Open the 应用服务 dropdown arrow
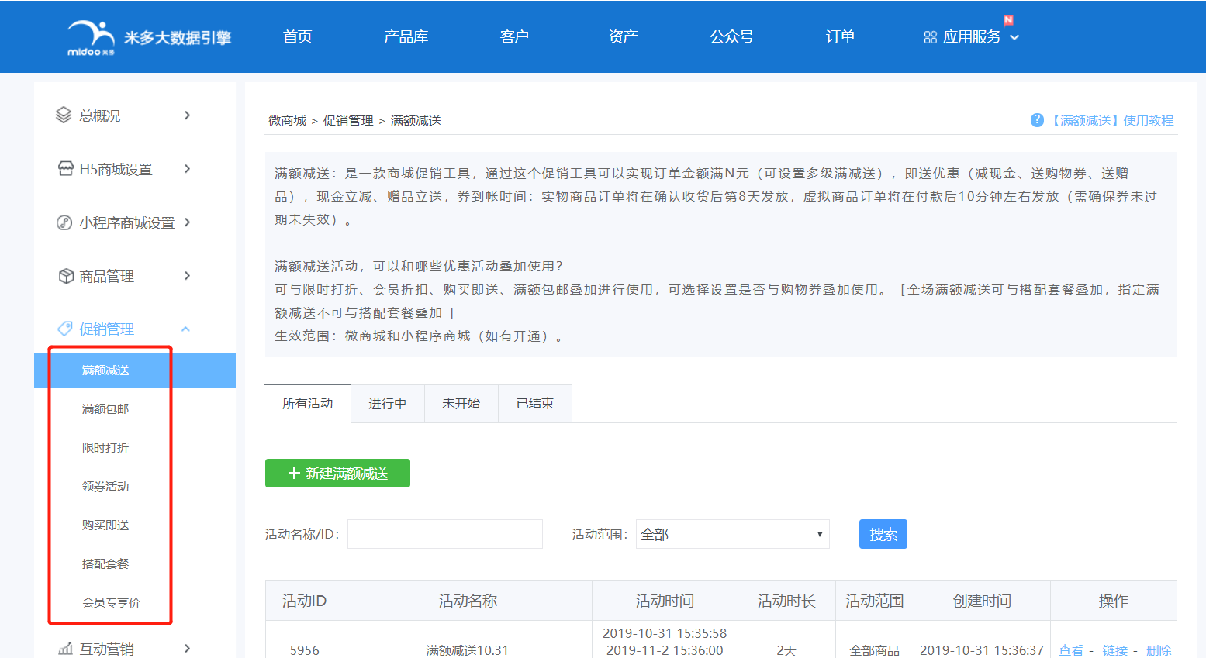Image resolution: width=1206 pixels, height=658 pixels. coord(1014,37)
